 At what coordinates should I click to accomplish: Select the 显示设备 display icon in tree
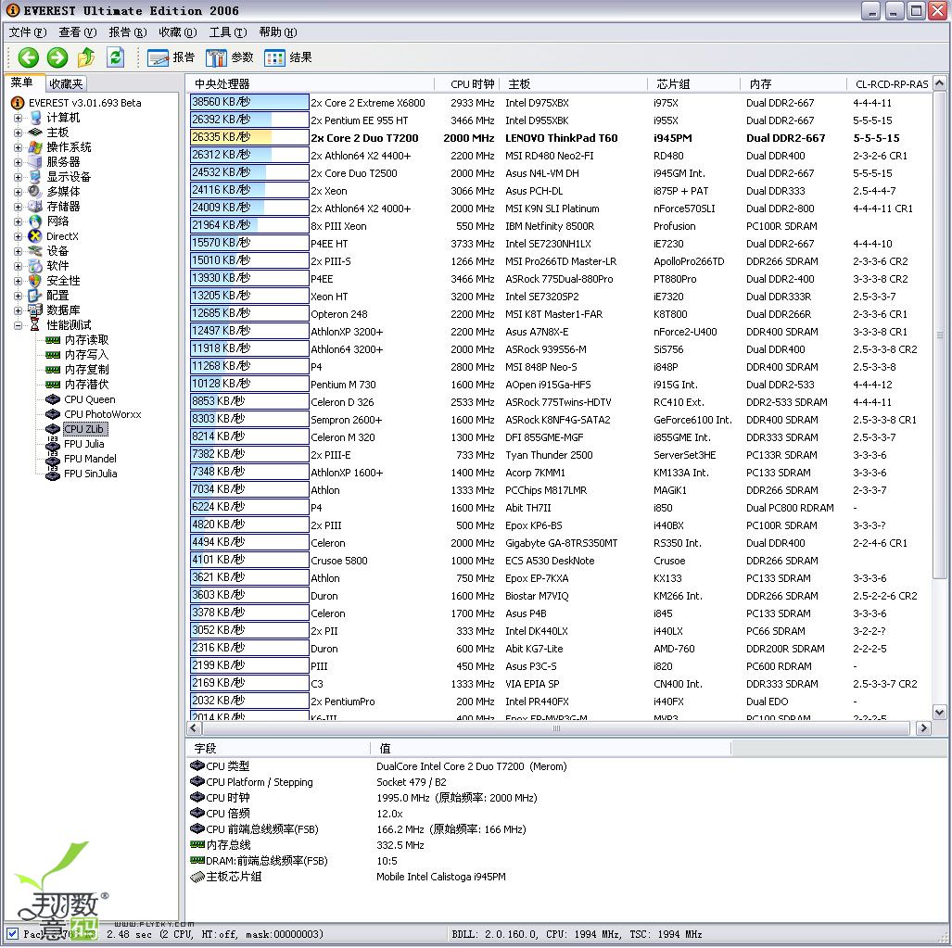35,177
